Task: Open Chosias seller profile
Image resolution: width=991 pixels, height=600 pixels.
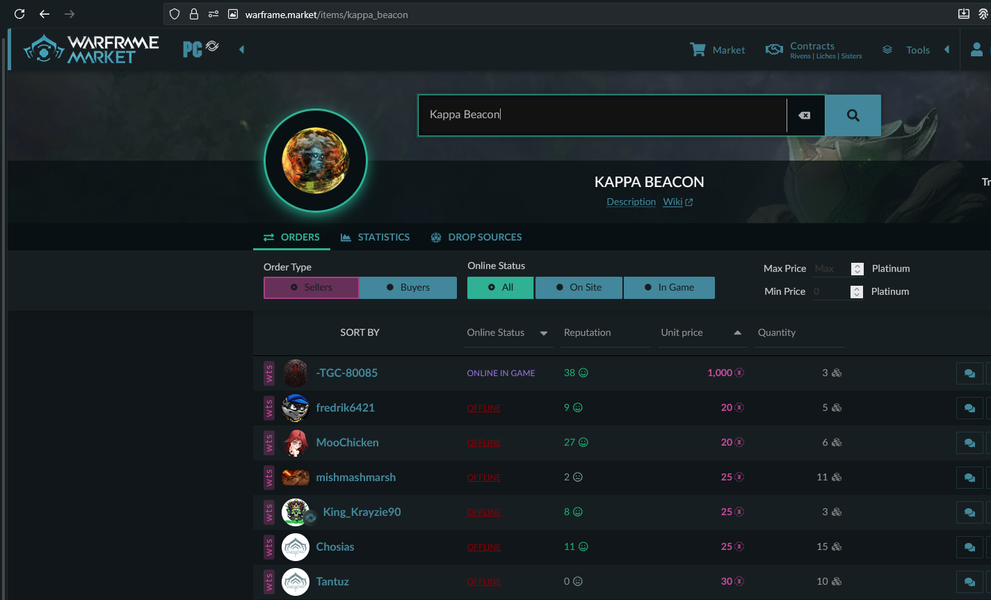Action: pos(335,546)
